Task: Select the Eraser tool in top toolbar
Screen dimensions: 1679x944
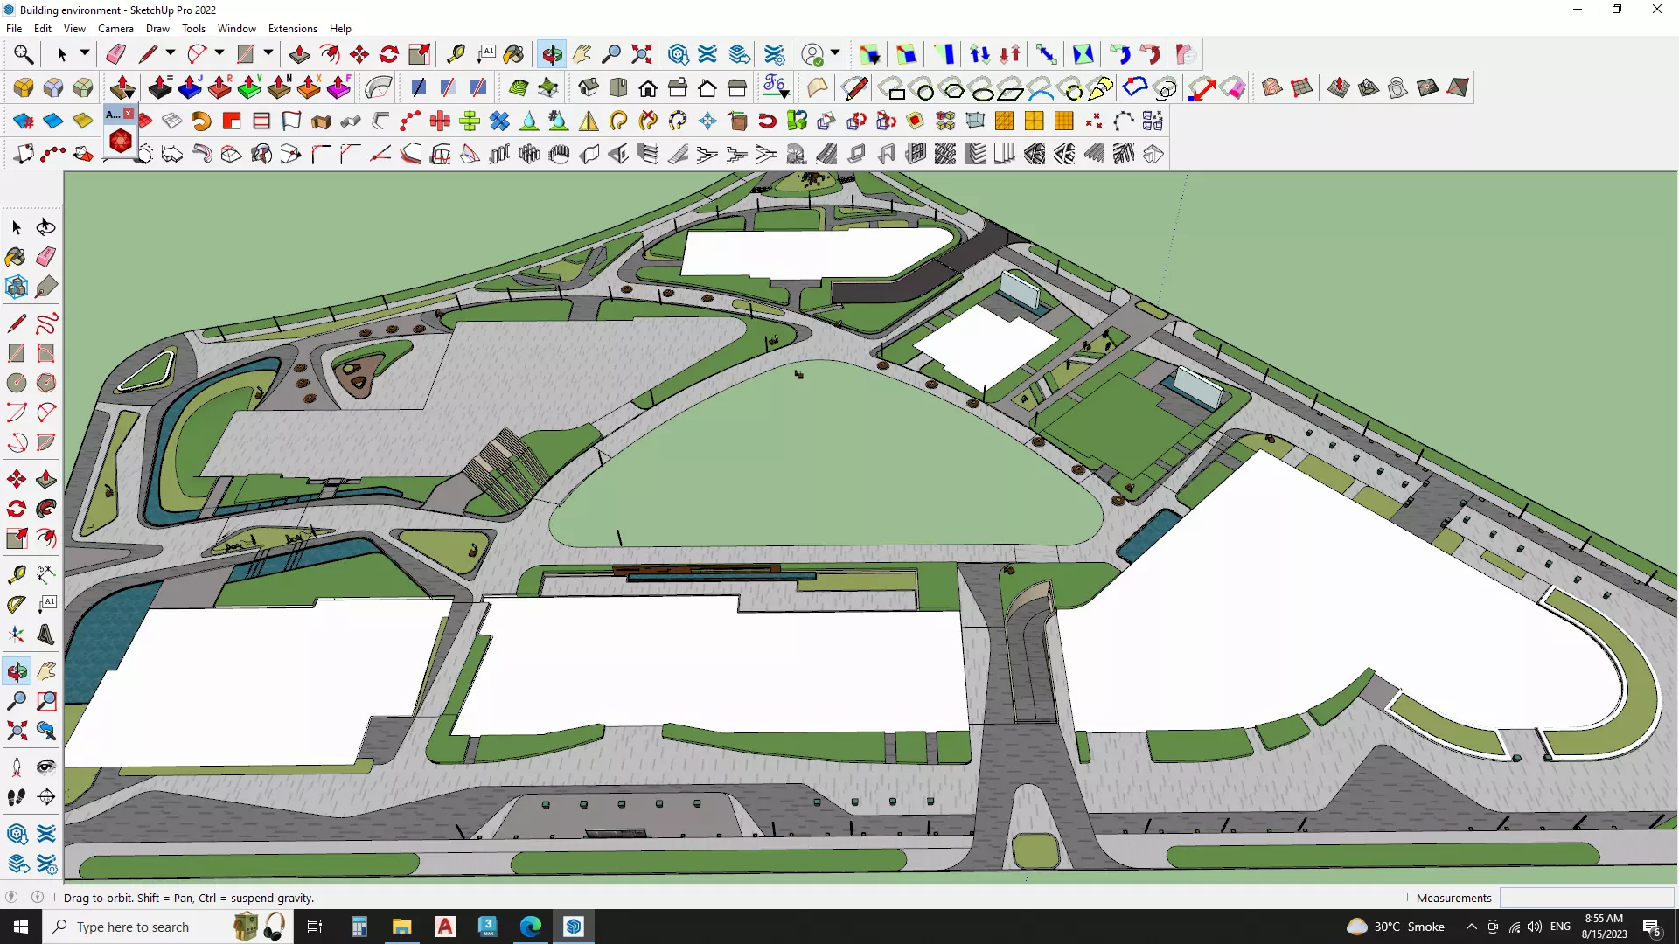Action: point(115,54)
